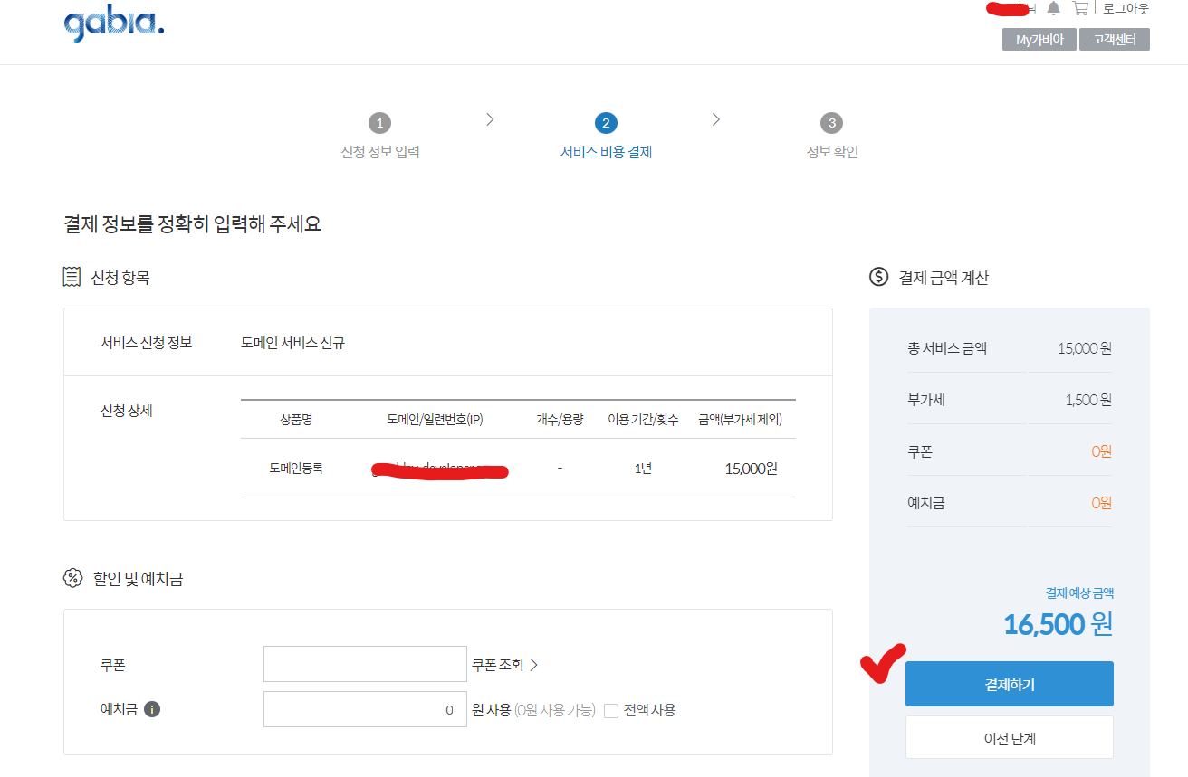This screenshot has height=777, width=1188.
Task: Click the 1년 period cell
Action: [x=643, y=469]
